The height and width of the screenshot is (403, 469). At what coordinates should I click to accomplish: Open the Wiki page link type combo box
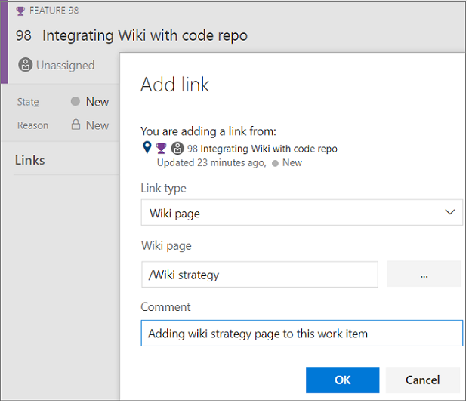coord(301,213)
